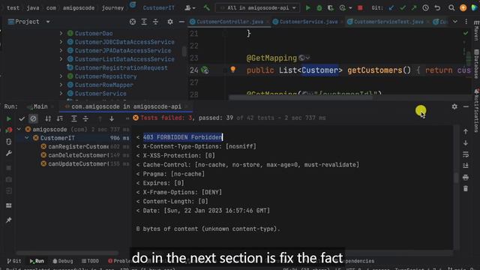Viewport: 480px width, 270px height.
Task: Clear console with trash icon
Action: tap(466, 188)
